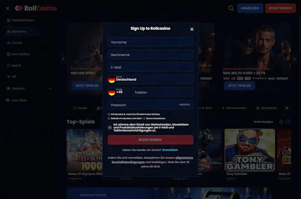
Task: Submit the form with the red REGISTRIEREN button
Action: (151, 140)
